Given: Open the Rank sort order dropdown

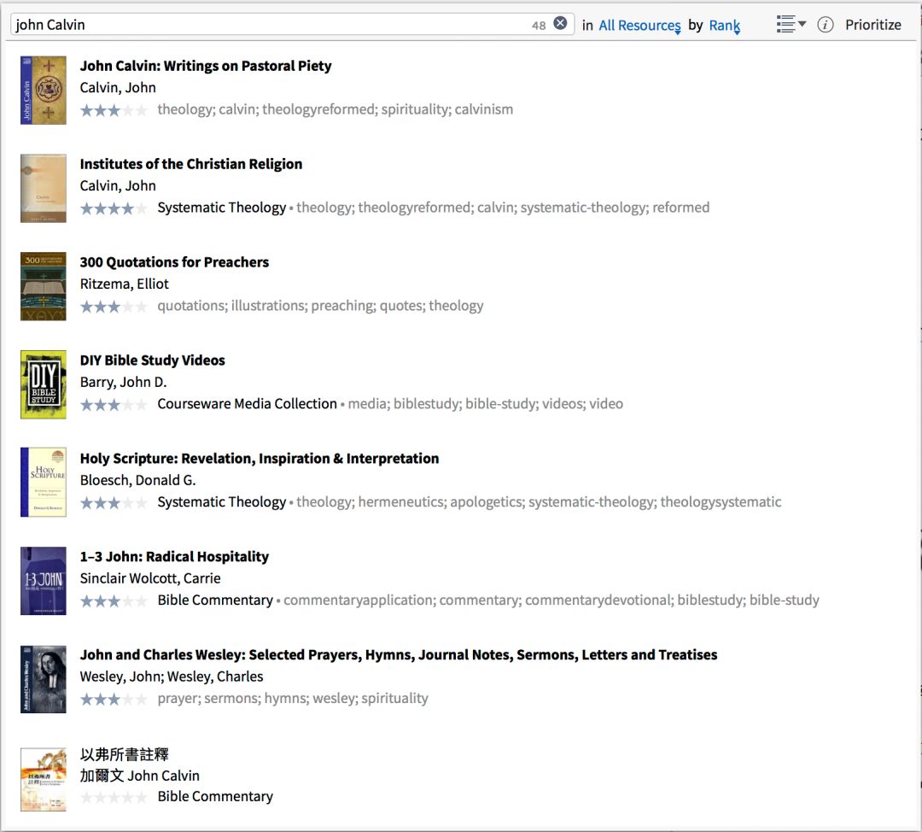Looking at the screenshot, I should [725, 26].
